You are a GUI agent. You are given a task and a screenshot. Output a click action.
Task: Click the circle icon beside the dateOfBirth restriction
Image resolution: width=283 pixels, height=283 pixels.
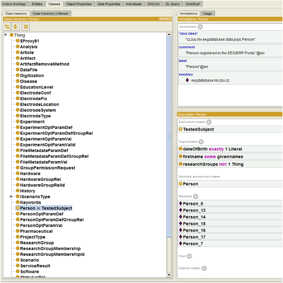(x=180, y=149)
